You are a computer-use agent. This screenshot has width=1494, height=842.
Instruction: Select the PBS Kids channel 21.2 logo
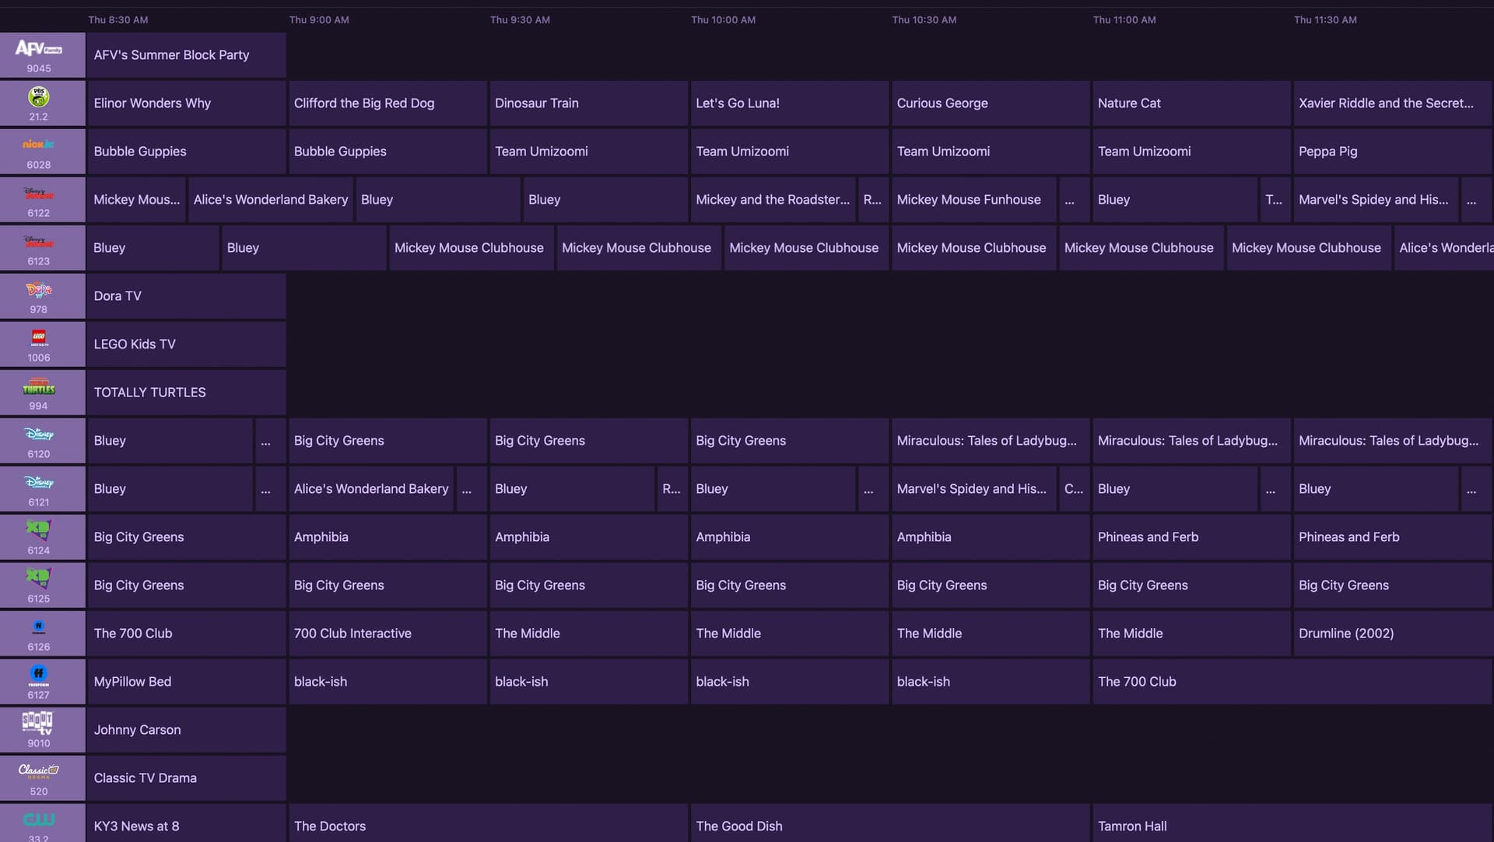tap(39, 97)
